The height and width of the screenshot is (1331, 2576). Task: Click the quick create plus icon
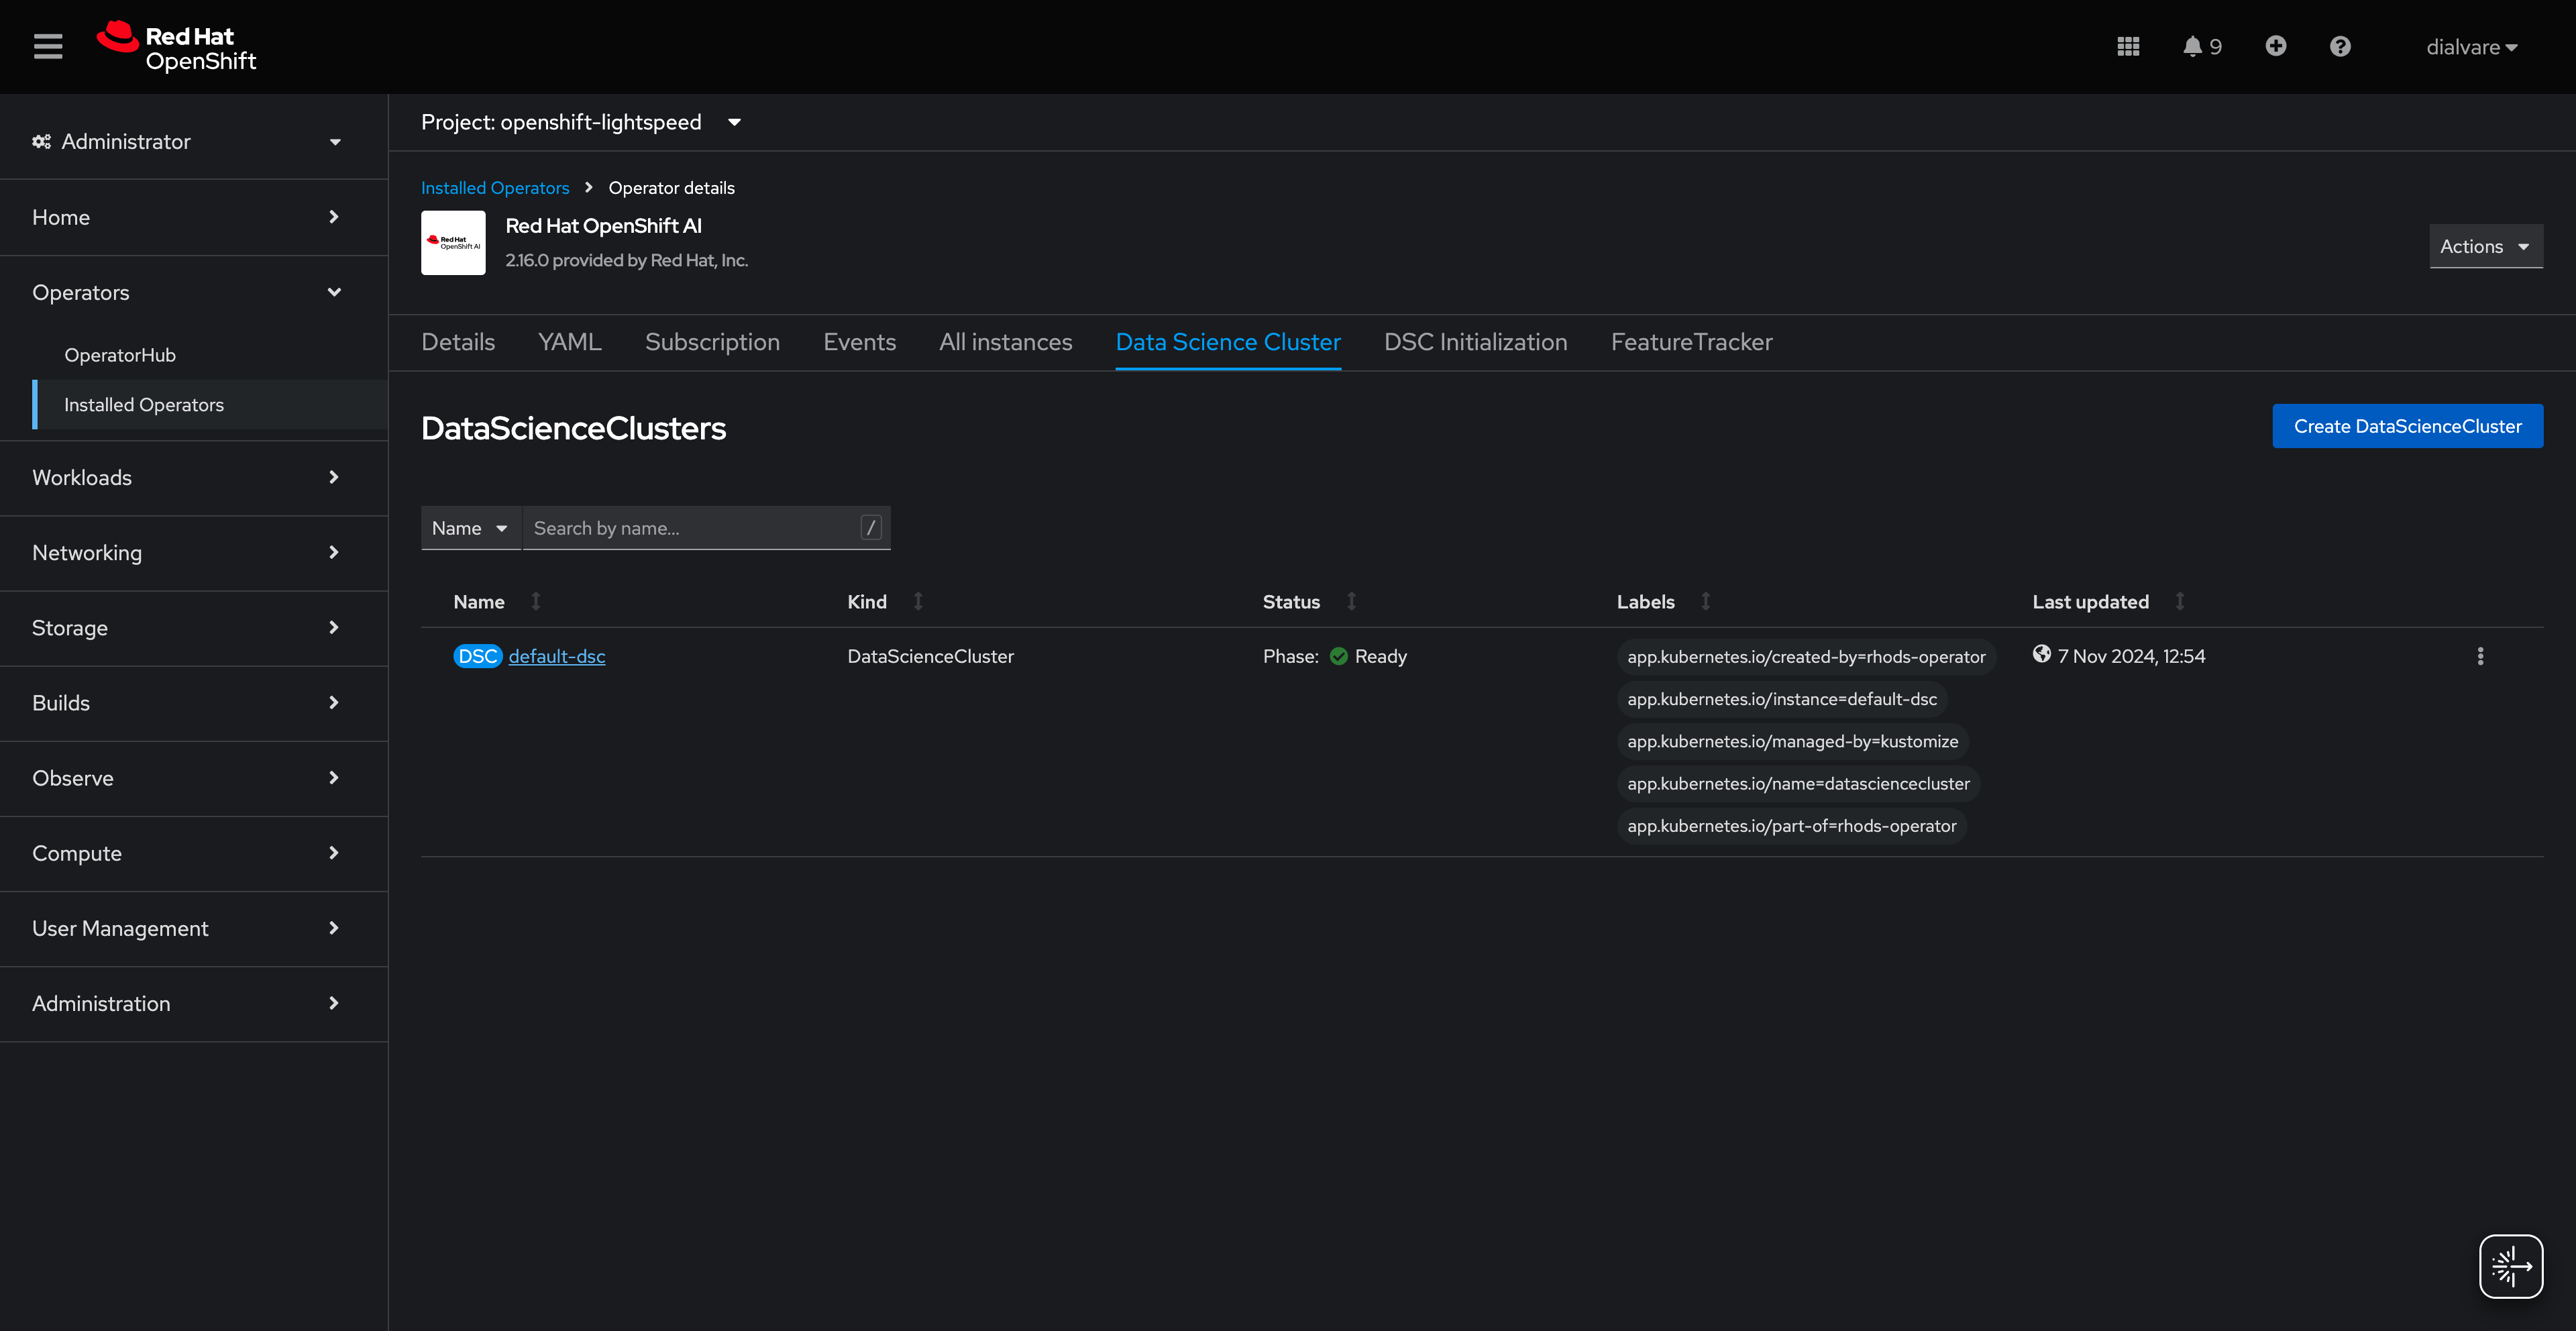tap(2276, 46)
